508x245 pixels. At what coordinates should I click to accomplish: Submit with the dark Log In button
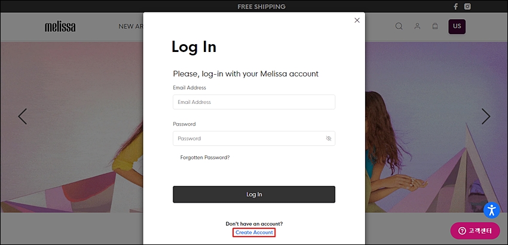[x=254, y=194]
